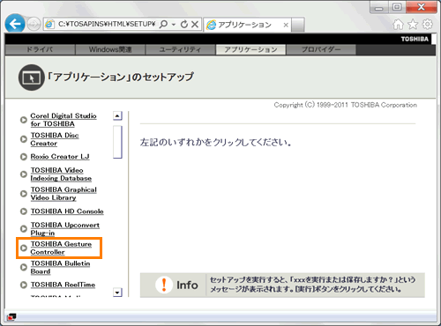
Task: Open TOSHIBA Disc Creator link
Action: tap(55, 139)
